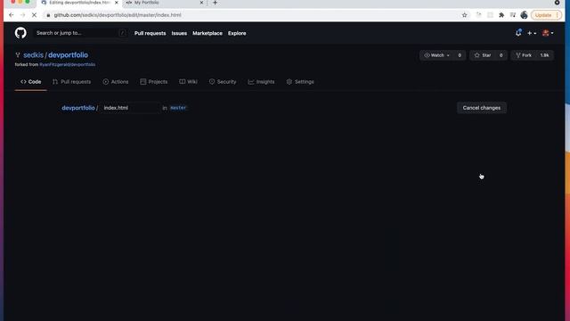Select the Security repository tab

[x=223, y=82]
